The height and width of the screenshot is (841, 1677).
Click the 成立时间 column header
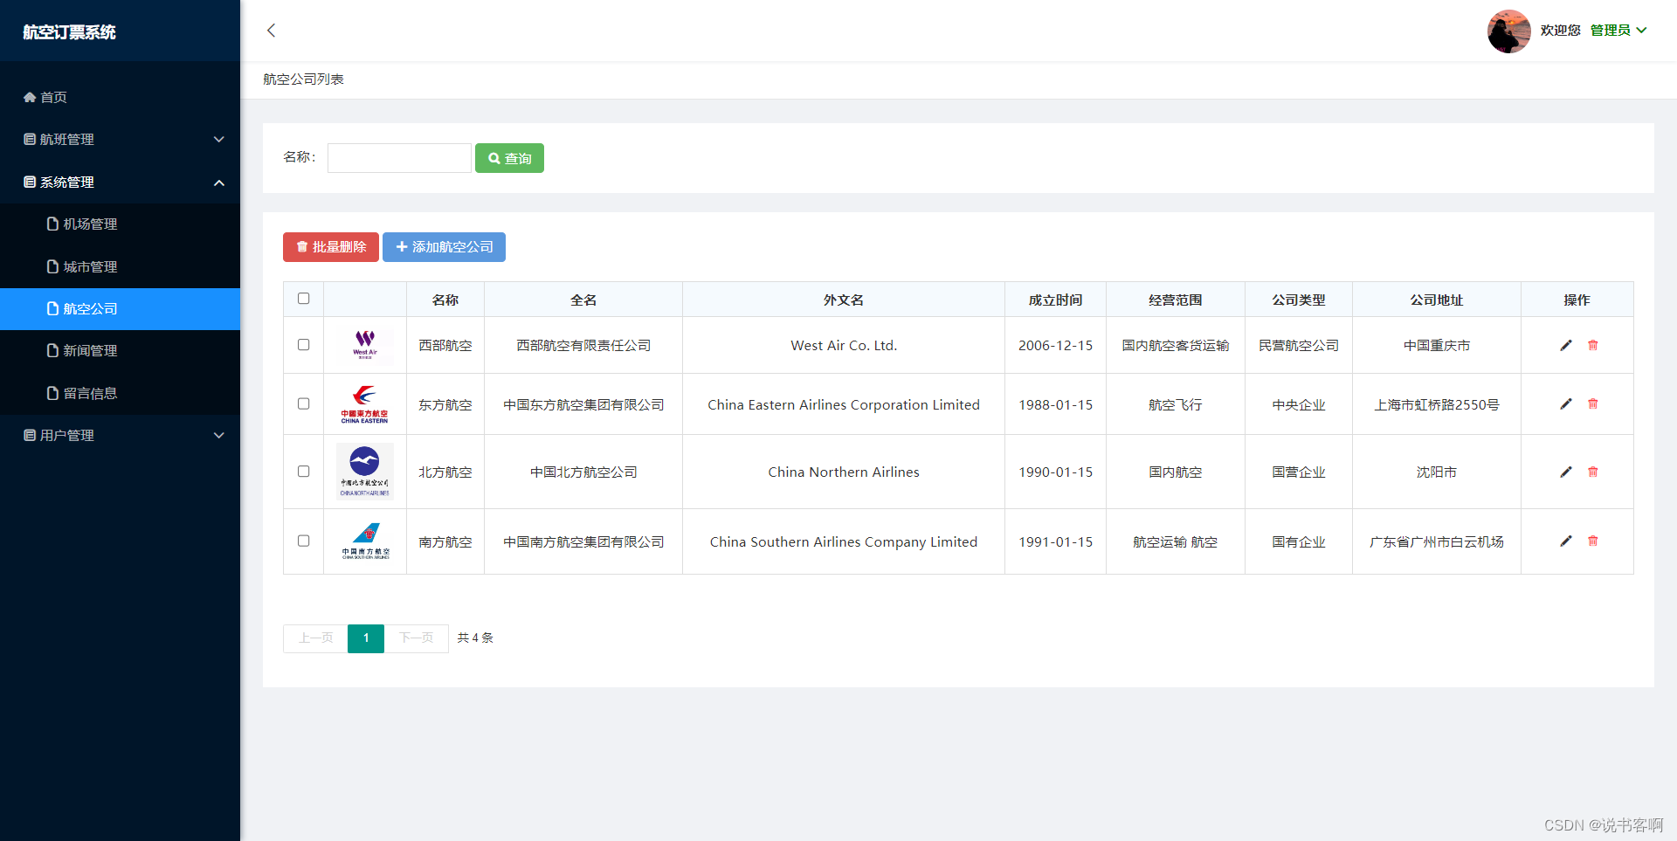coord(1055,300)
